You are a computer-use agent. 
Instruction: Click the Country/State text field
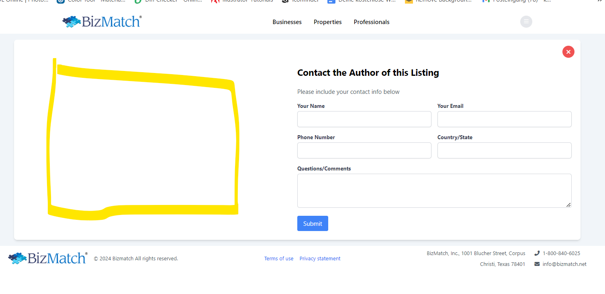504,150
